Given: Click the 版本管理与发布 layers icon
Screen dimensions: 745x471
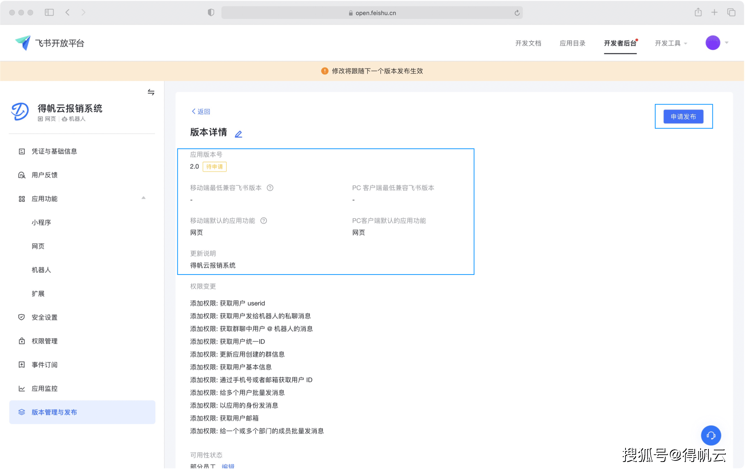Looking at the screenshot, I should [x=22, y=412].
